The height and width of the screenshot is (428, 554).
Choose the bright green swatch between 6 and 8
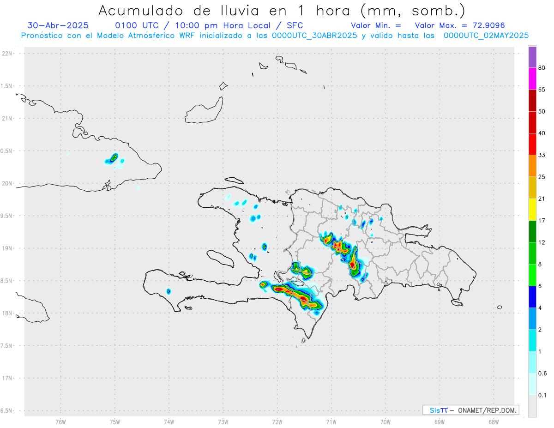coord(532,275)
